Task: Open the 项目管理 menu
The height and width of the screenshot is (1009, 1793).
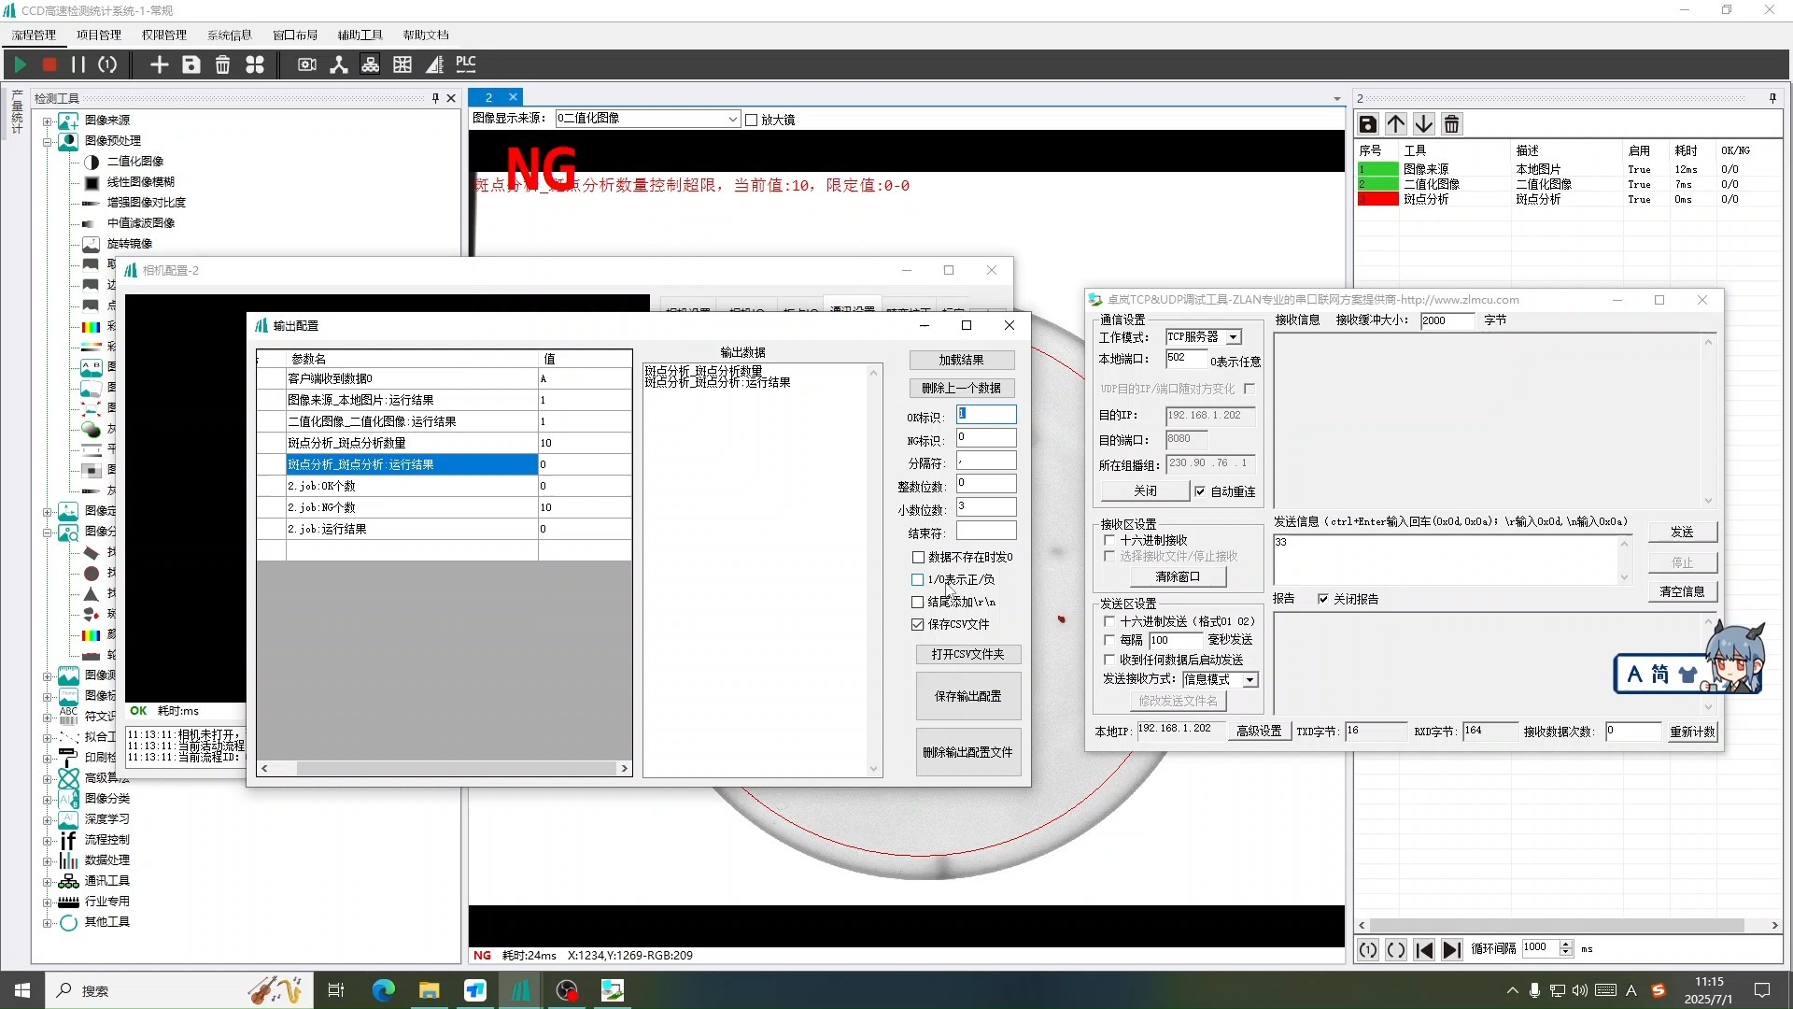Action: click(99, 35)
